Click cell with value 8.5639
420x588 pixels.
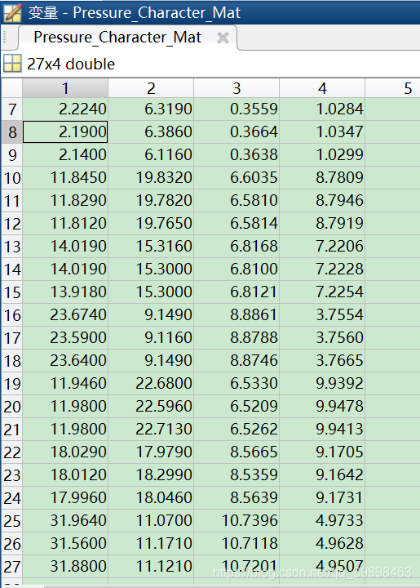pos(237,498)
